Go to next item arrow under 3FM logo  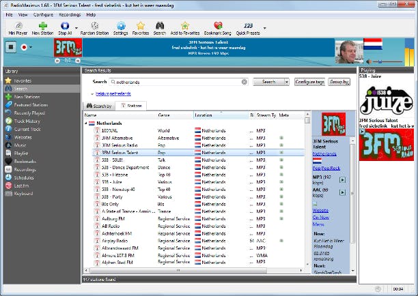[x=78, y=61]
